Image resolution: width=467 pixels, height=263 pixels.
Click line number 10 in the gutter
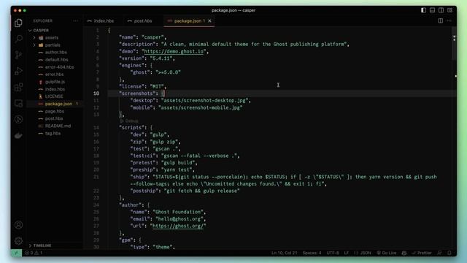[96, 94]
